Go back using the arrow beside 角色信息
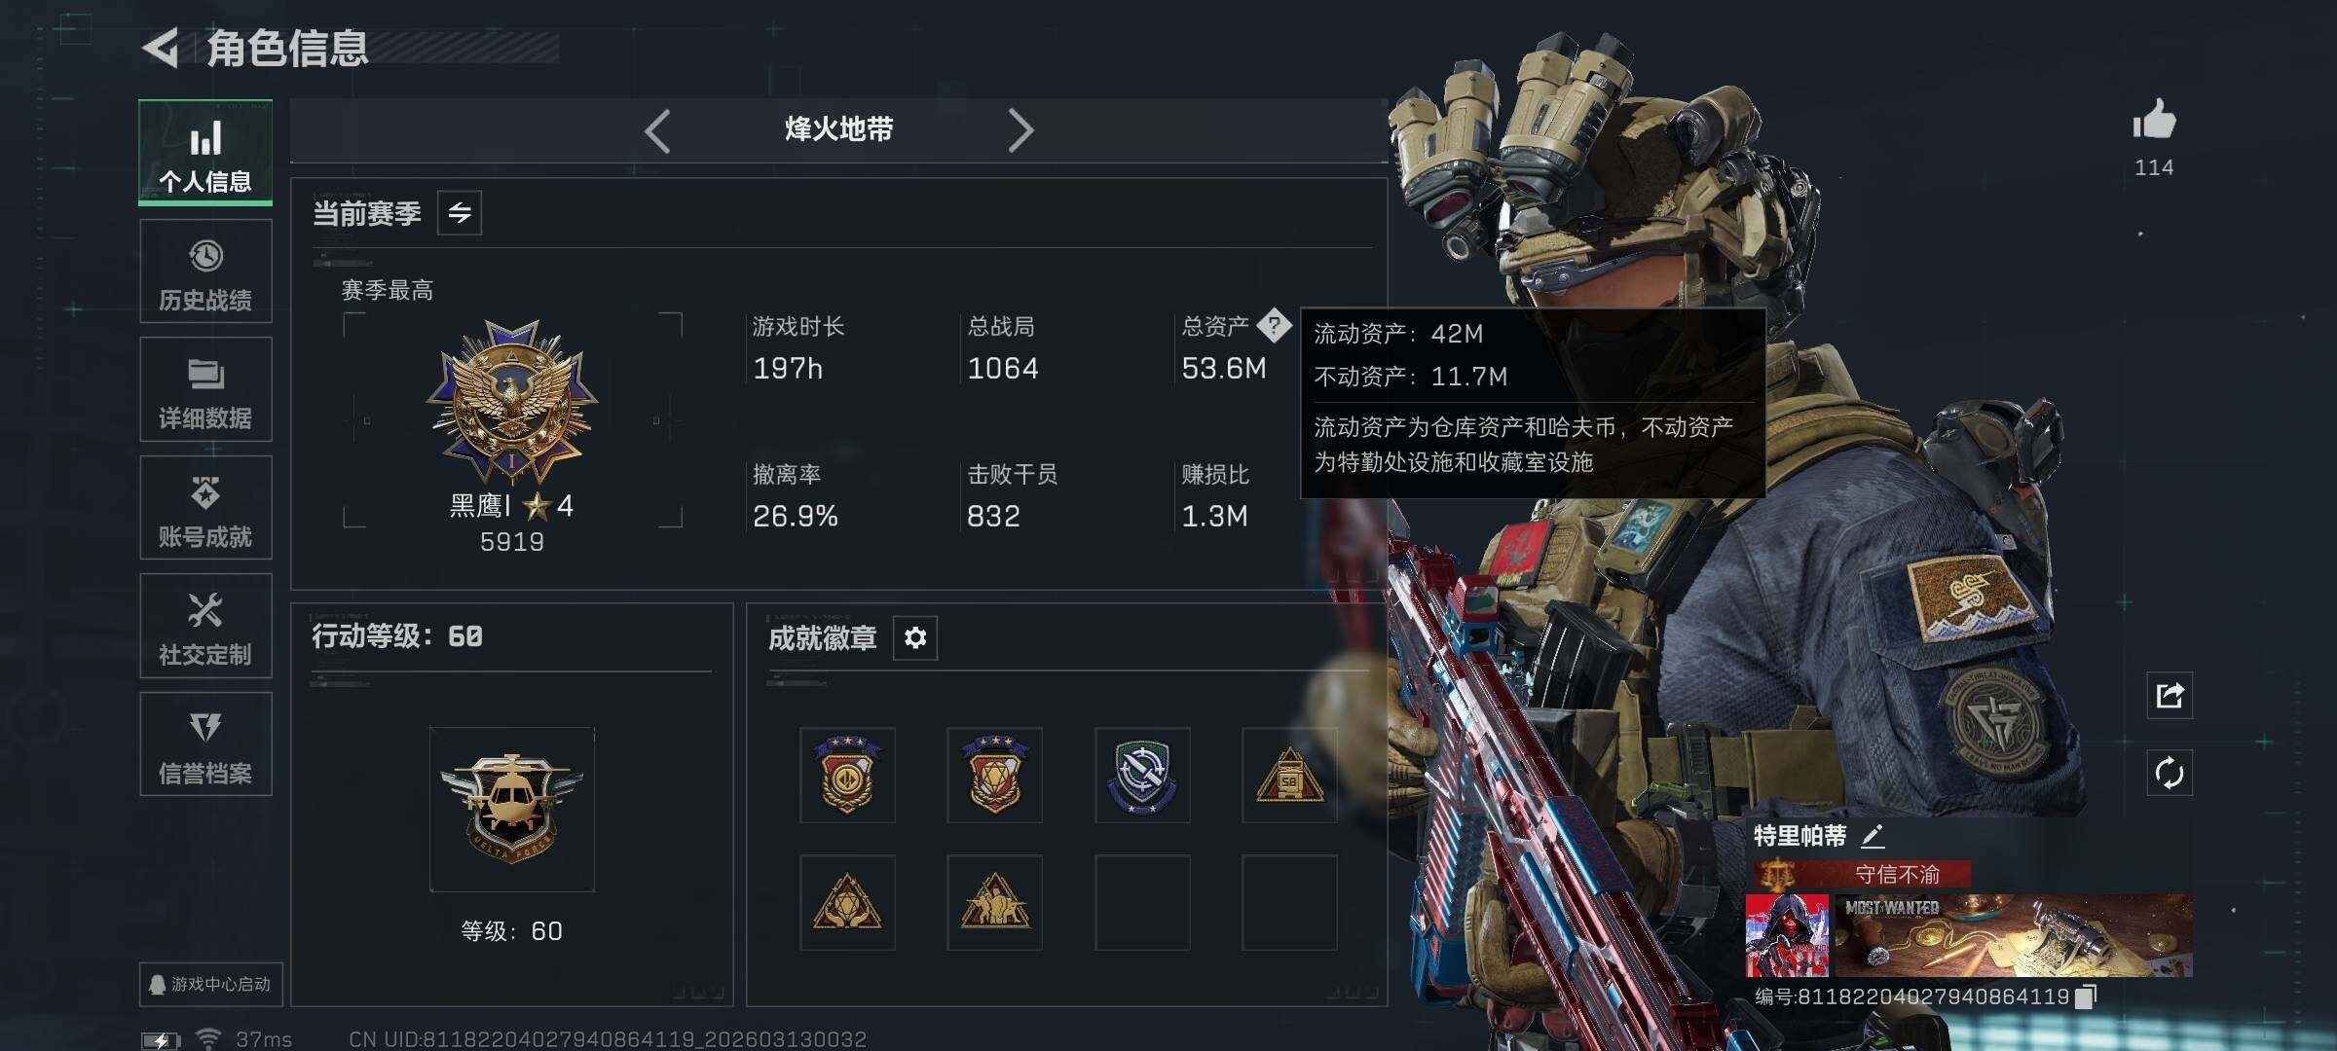The height and width of the screenshot is (1051, 2337). [162, 47]
